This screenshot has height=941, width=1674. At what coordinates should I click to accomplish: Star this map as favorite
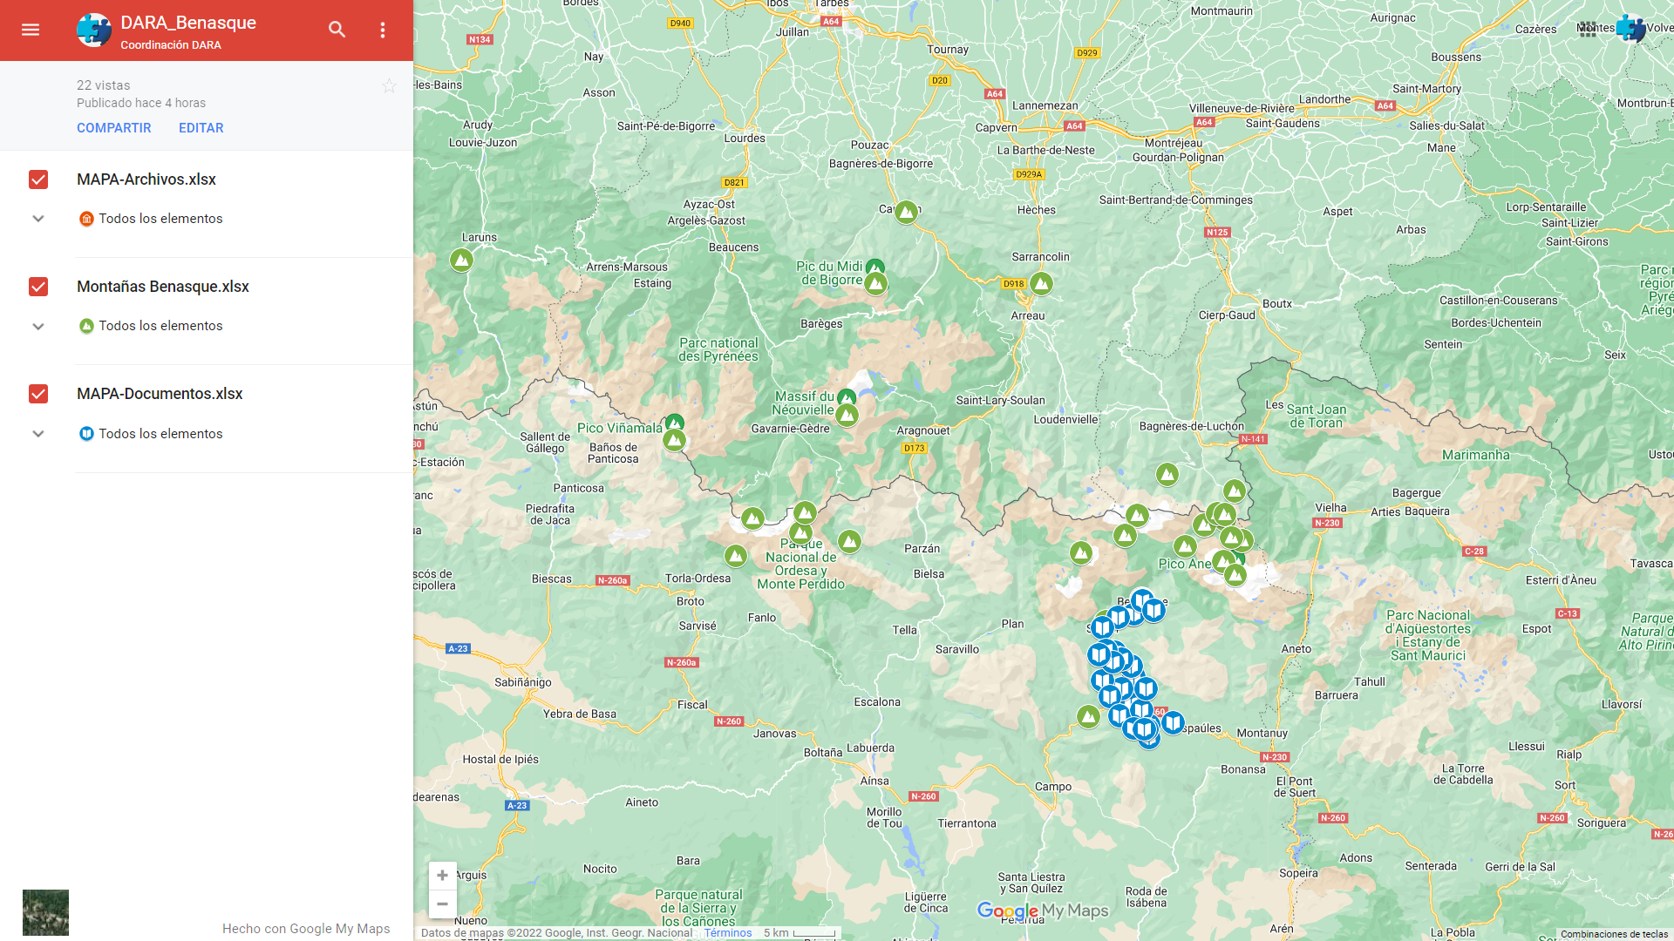389,85
